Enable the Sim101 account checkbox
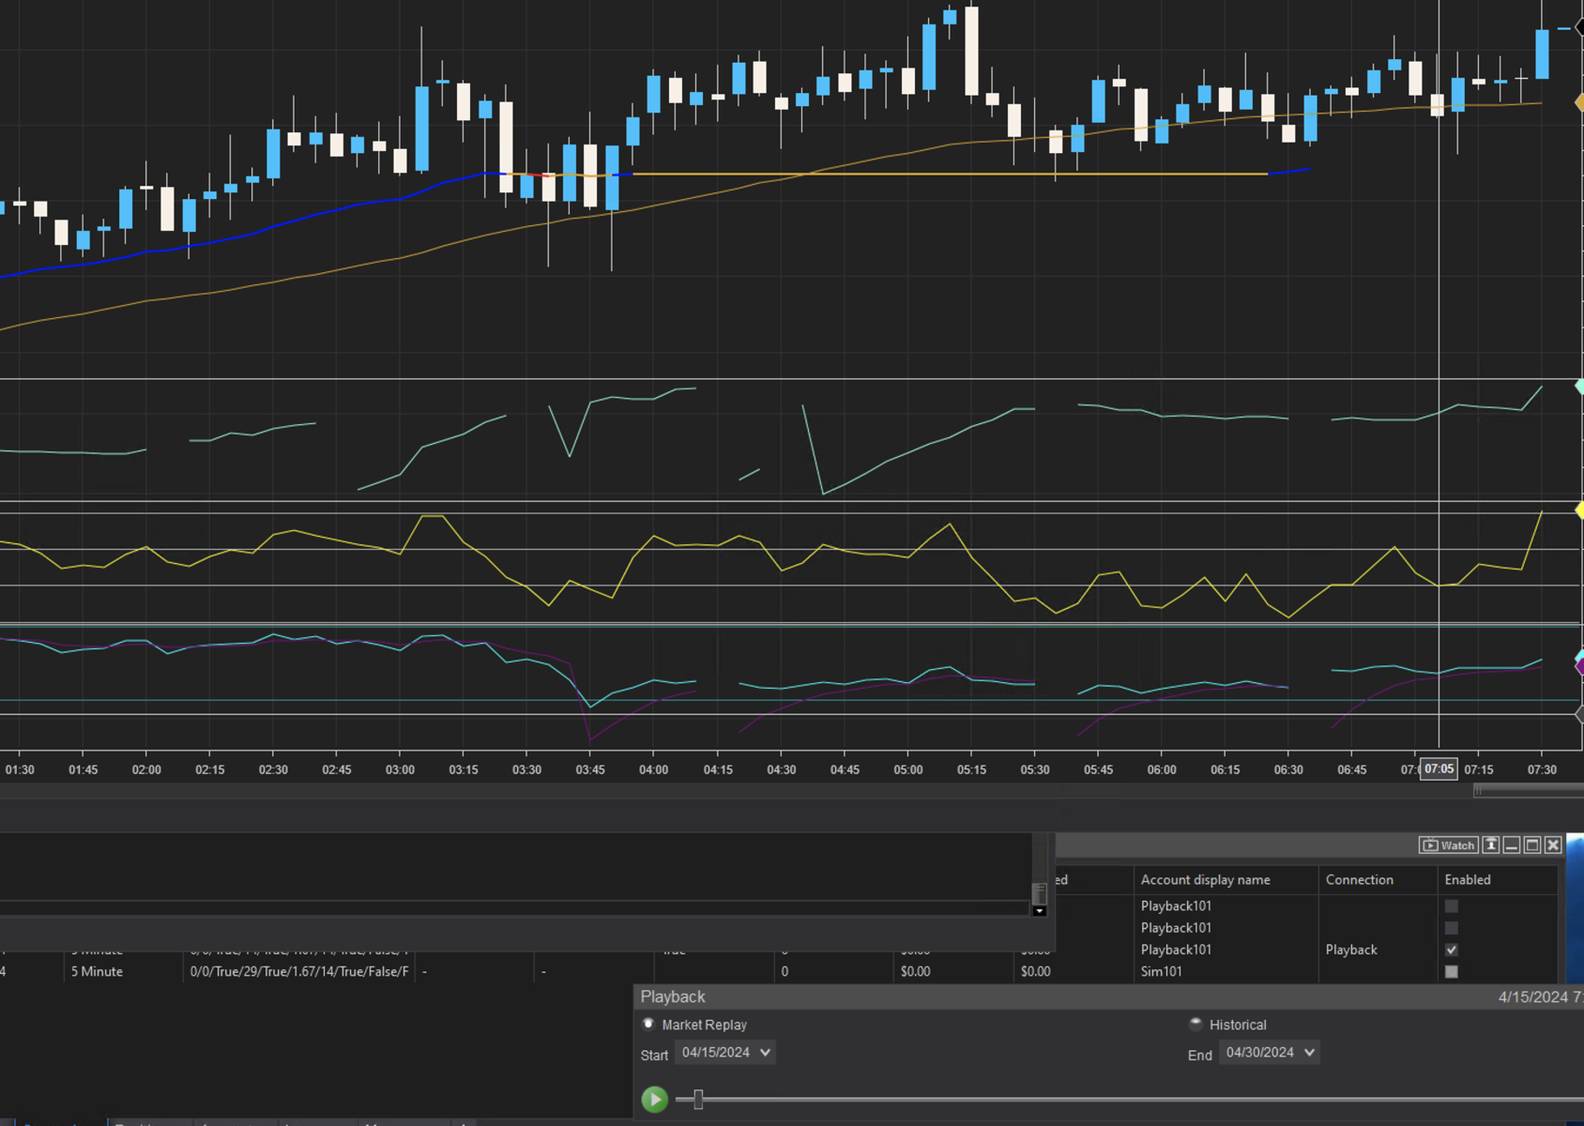The height and width of the screenshot is (1126, 1584). coord(1452,972)
